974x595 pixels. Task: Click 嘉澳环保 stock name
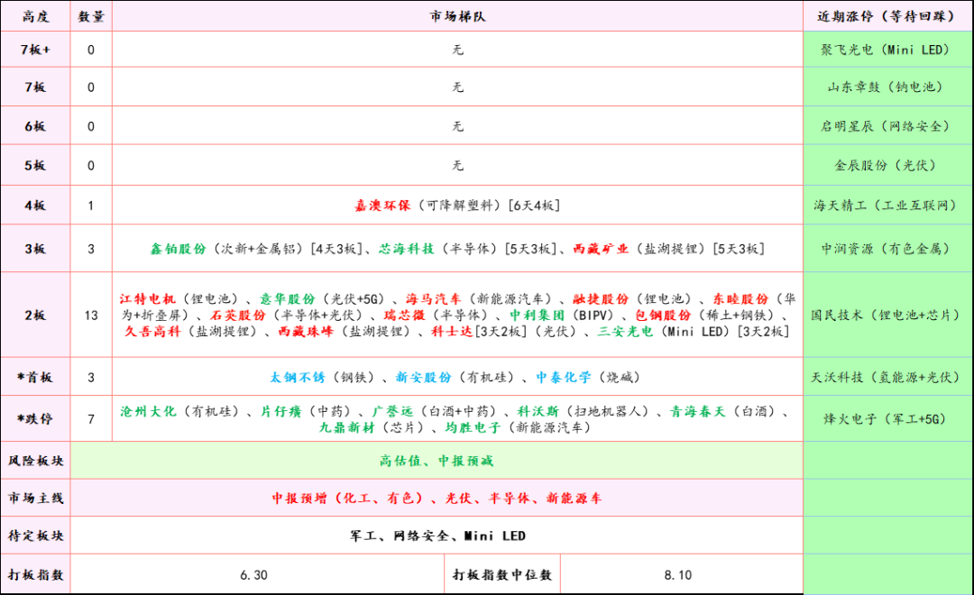point(382,205)
